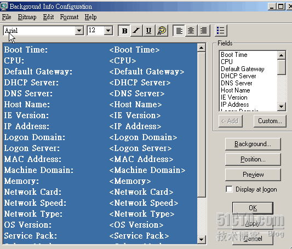Screen dimensions: 292x249
Task: Click Fields list scroll up arrow
Action: pos(282,55)
